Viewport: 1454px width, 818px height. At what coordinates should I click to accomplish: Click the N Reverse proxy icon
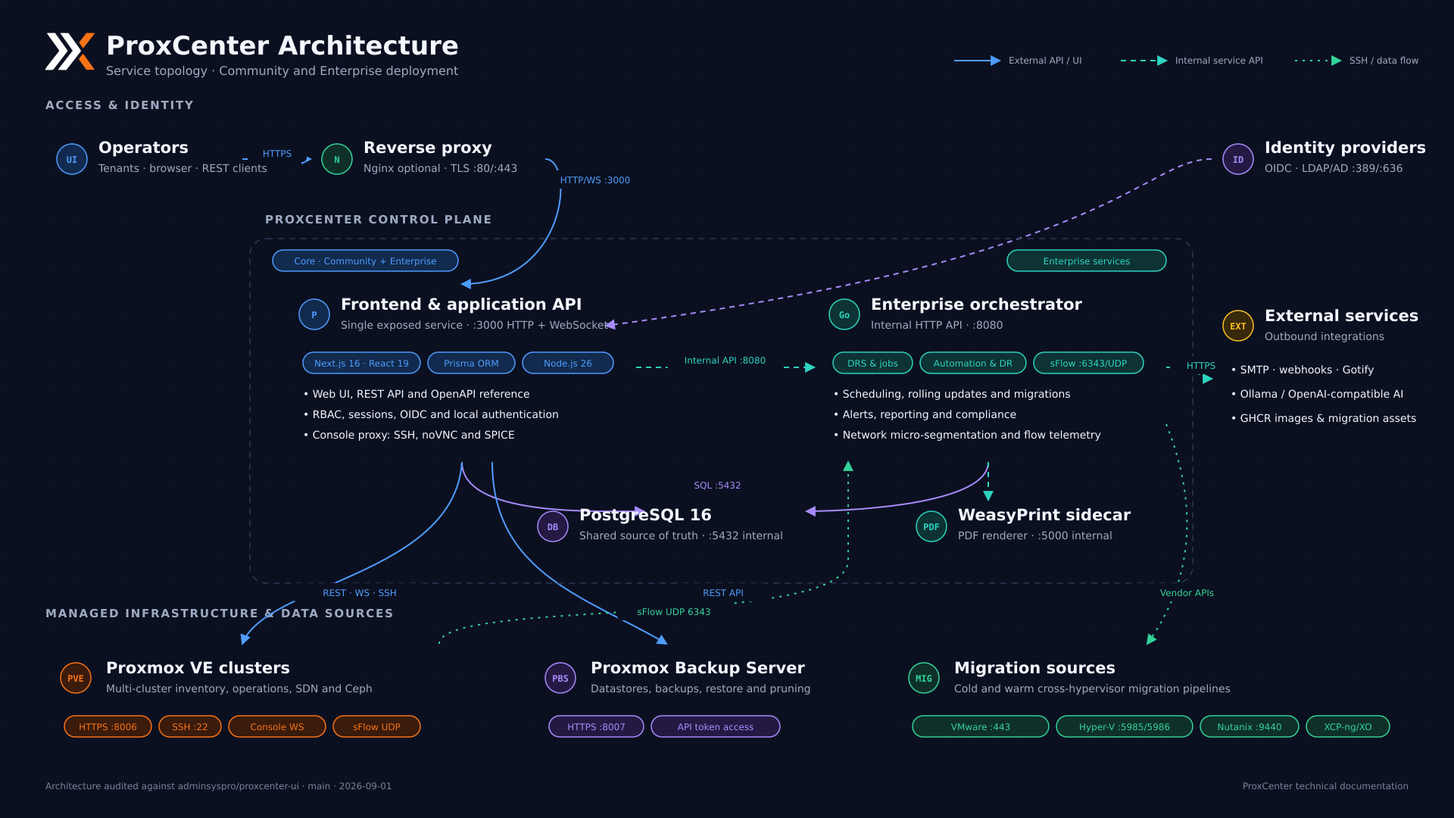[x=337, y=159]
